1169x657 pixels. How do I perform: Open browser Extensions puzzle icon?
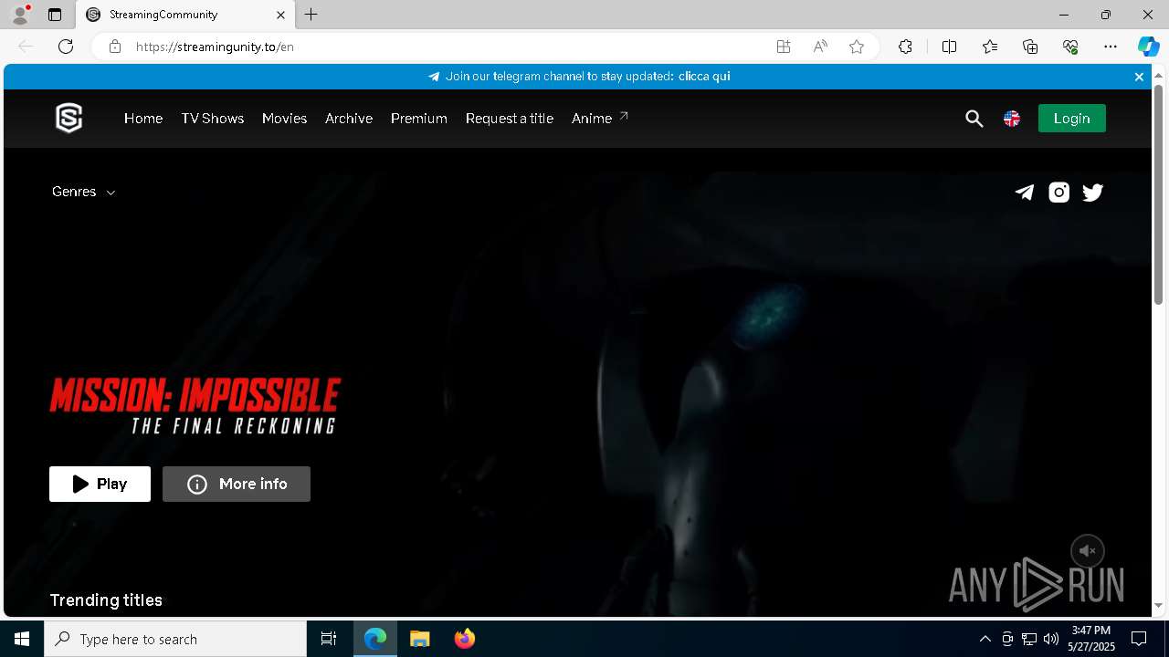pyautogui.click(x=905, y=47)
